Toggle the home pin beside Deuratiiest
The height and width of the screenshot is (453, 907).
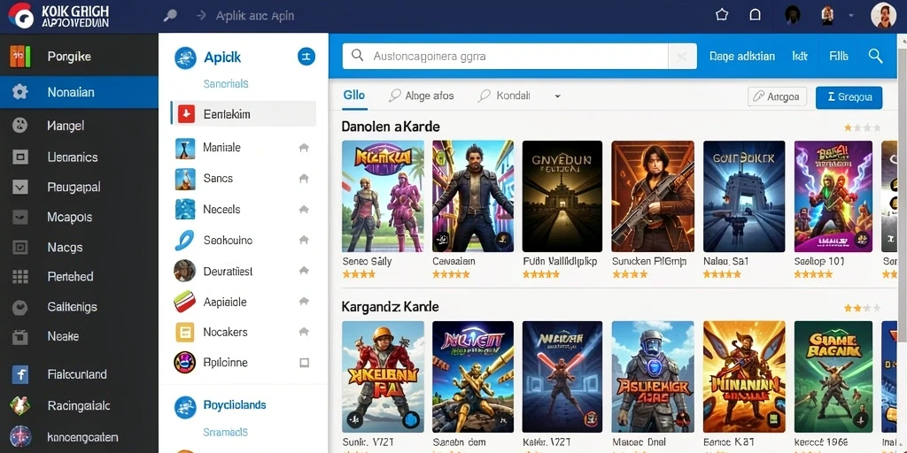pos(304,271)
